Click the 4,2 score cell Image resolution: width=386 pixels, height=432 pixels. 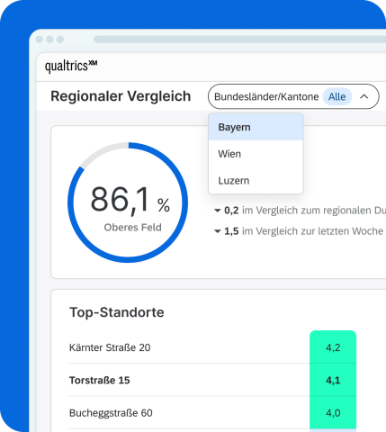click(333, 347)
